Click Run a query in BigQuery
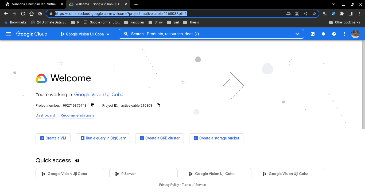Image resolution: width=365 pixels, height=192 pixels. tap(103, 138)
